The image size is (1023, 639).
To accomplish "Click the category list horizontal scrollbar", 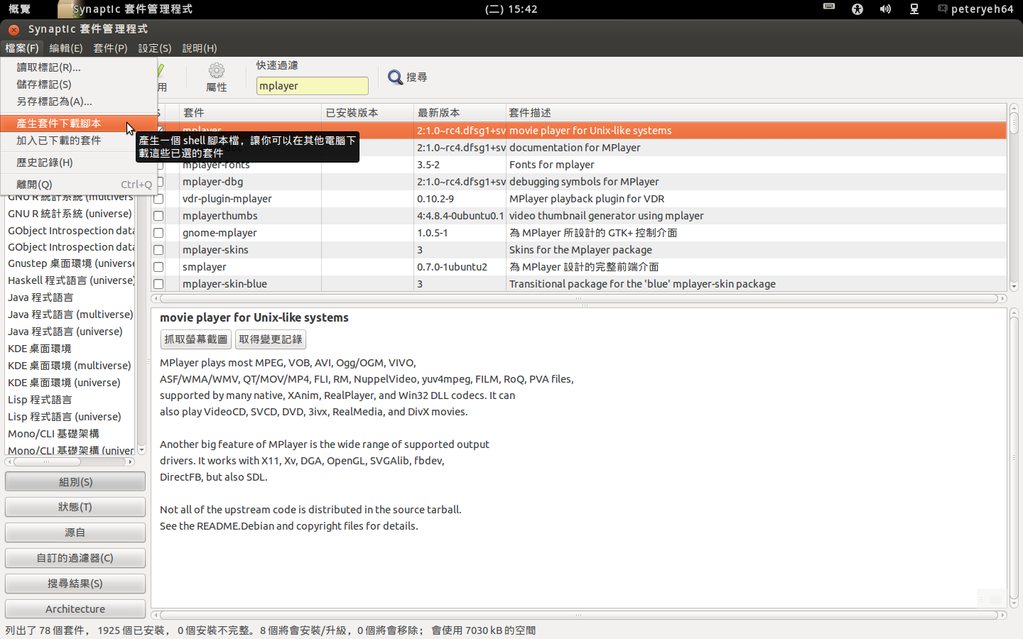I will [70, 462].
